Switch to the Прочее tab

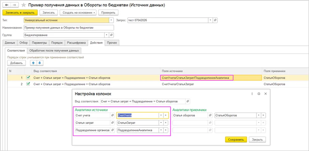tap(112, 43)
